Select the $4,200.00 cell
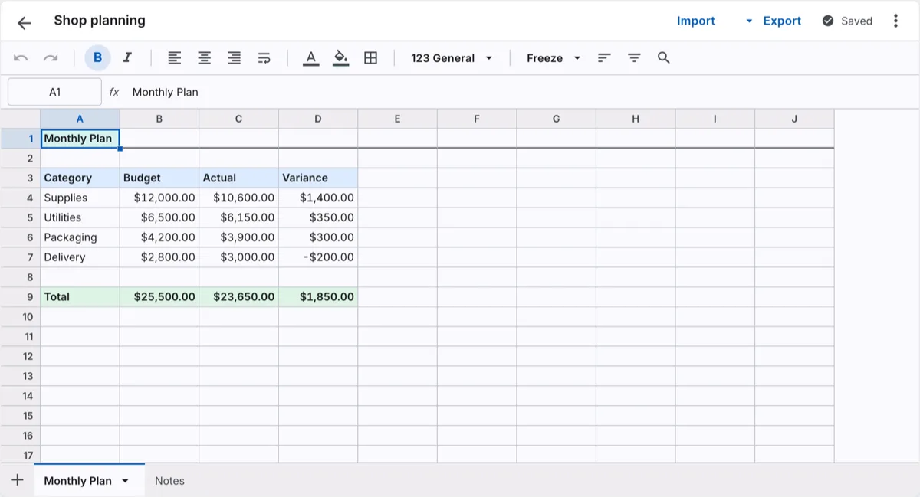Viewport: 920px width, 497px height. click(159, 237)
